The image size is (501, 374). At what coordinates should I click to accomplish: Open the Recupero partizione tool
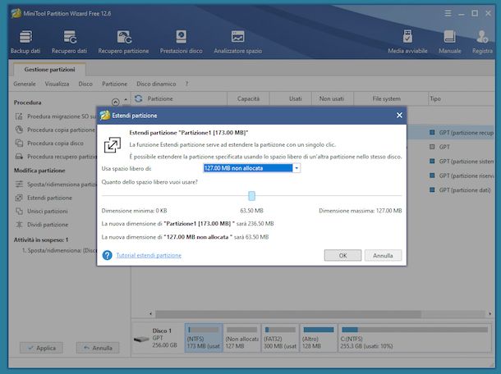point(123,42)
